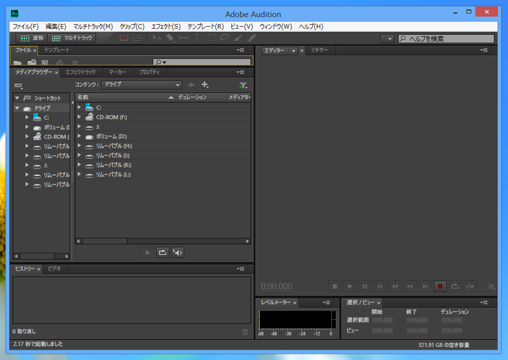Close the メディアブラウザー panel tab
This screenshot has width=508, height=360.
57,73
